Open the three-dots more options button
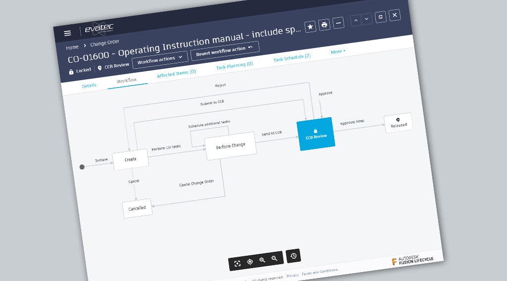 point(338,23)
